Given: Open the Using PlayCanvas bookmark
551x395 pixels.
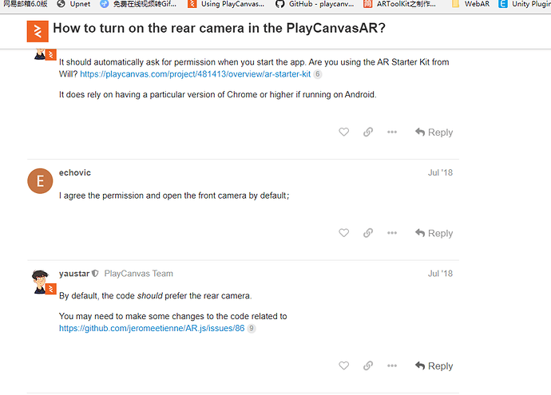Looking at the screenshot, I should [x=226, y=4].
